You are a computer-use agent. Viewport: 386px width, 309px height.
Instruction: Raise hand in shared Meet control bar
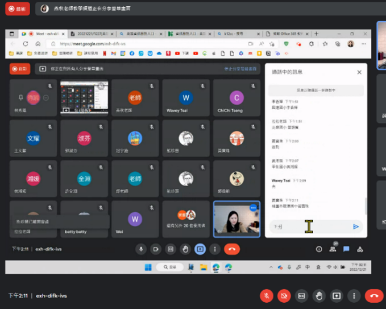pyautogui.click(x=185, y=249)
